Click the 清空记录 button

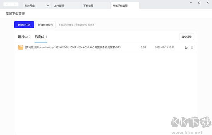click(x=187, y=37)
